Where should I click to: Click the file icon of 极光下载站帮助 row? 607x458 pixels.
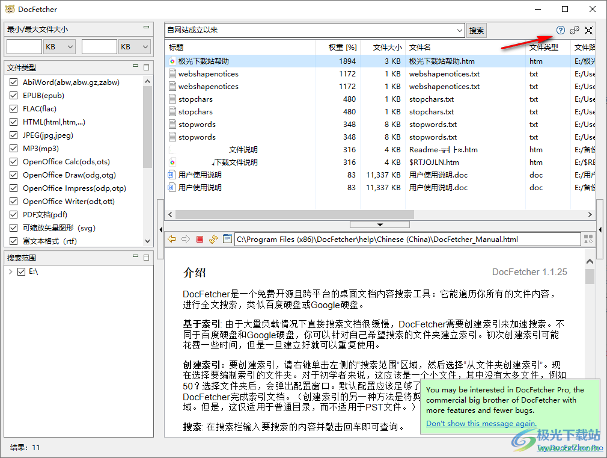pyautogui.click(x=172, y=61)
